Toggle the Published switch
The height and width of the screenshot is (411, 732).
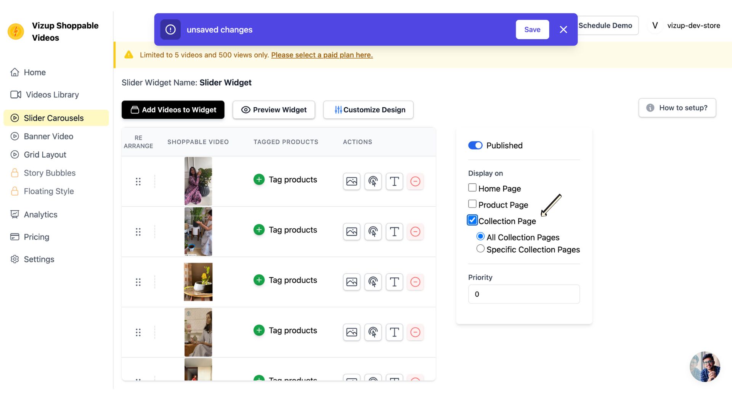[x=475, y=145]
